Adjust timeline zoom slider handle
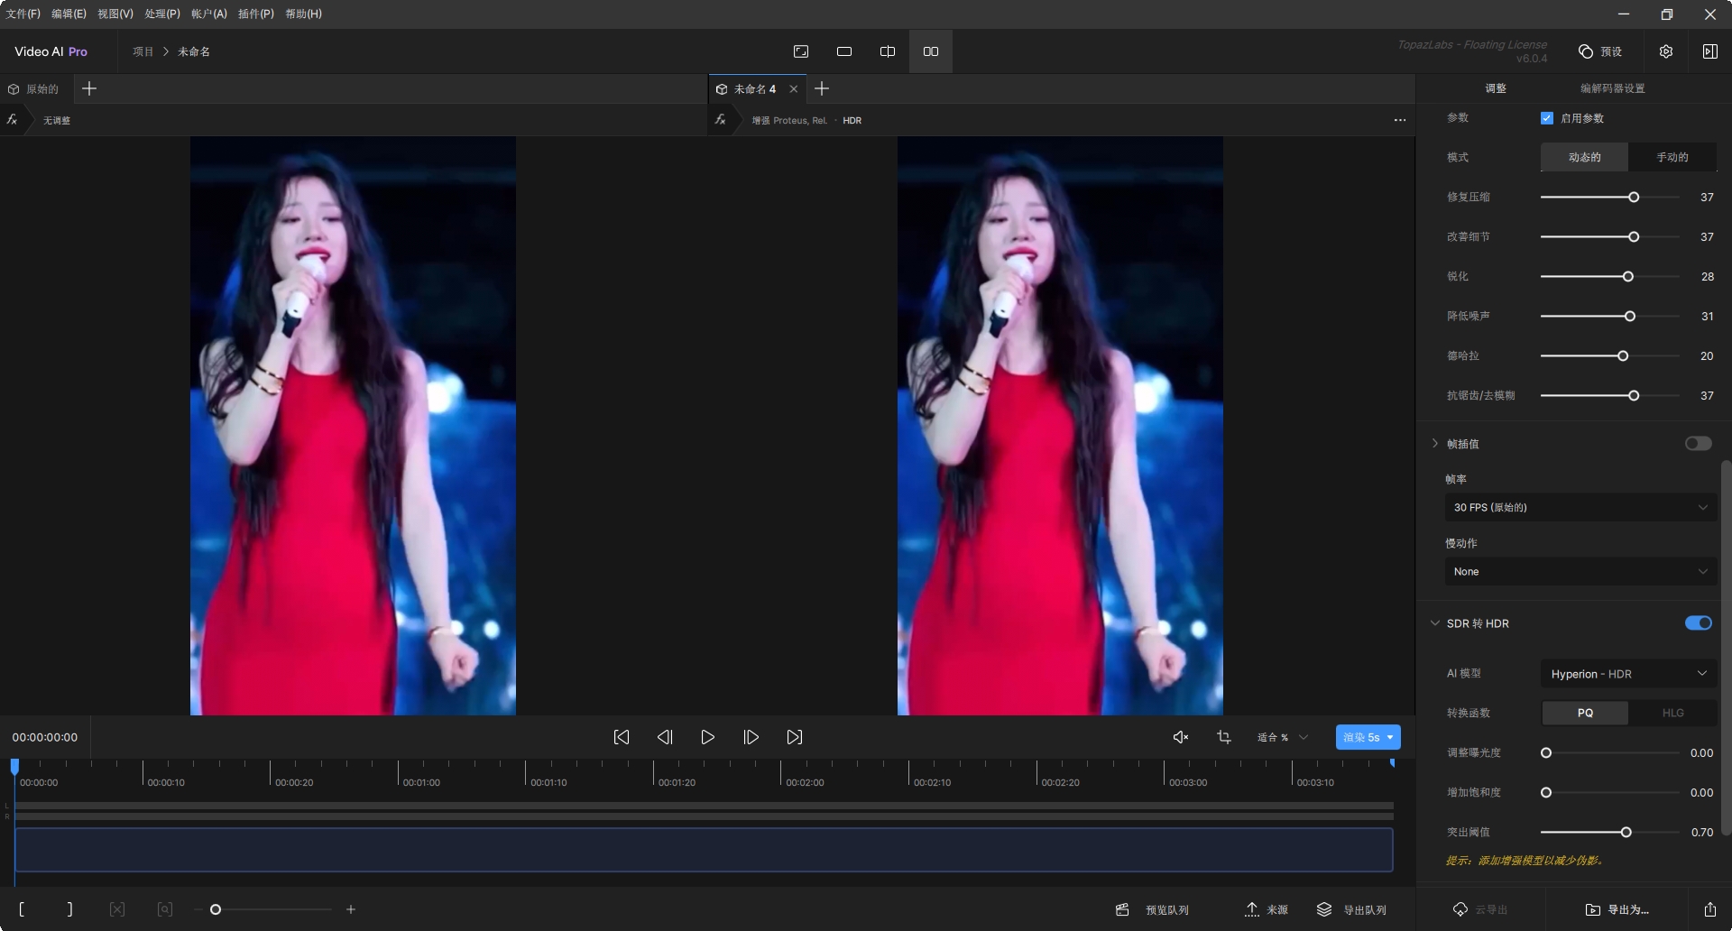The height and width of the screenshot is (931, 1732). tap(216, 909)
